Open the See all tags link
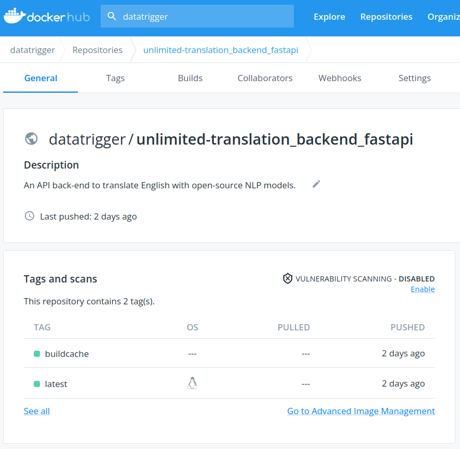Image resolution: width=460 pixels, height=449 pixels. (37, 411)
